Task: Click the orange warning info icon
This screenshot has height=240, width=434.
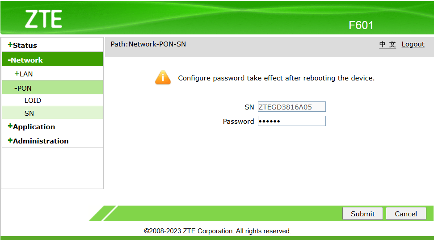Action: (163, 77)
